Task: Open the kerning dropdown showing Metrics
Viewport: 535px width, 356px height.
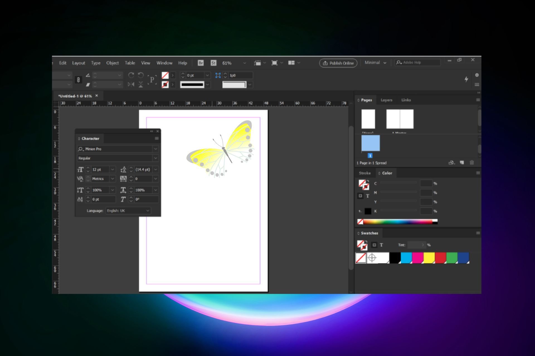Action: pyautogui.click(x=112, y=179)
